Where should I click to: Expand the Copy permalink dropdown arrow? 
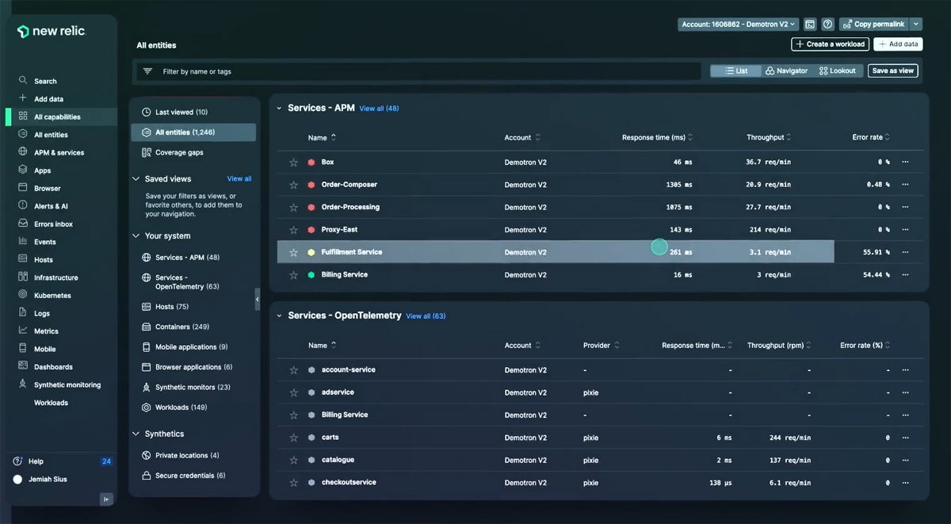tap(915, 24)
